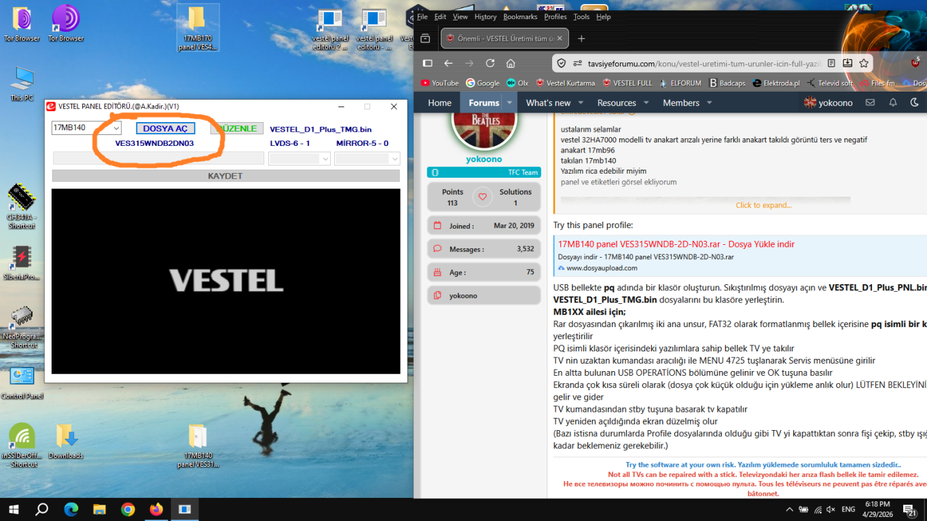Viewport: 927px width, 521px height.
Task: Open the inbox envelope icon in forum header
Action: [x=870, y=102]
